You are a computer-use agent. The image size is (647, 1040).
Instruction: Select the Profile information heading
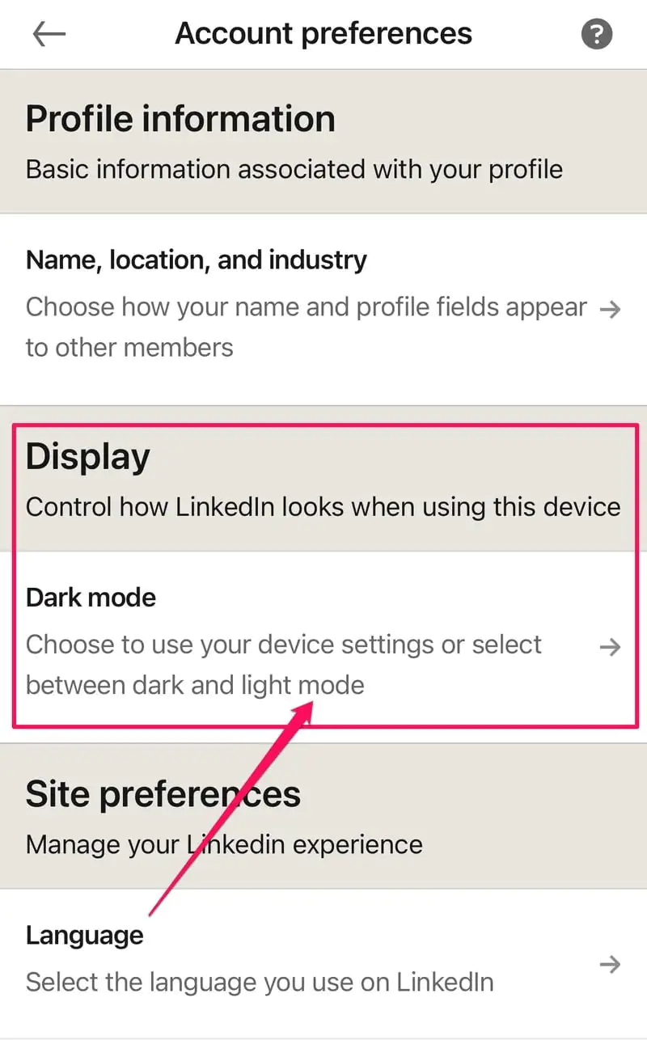[x=180, y=119]
